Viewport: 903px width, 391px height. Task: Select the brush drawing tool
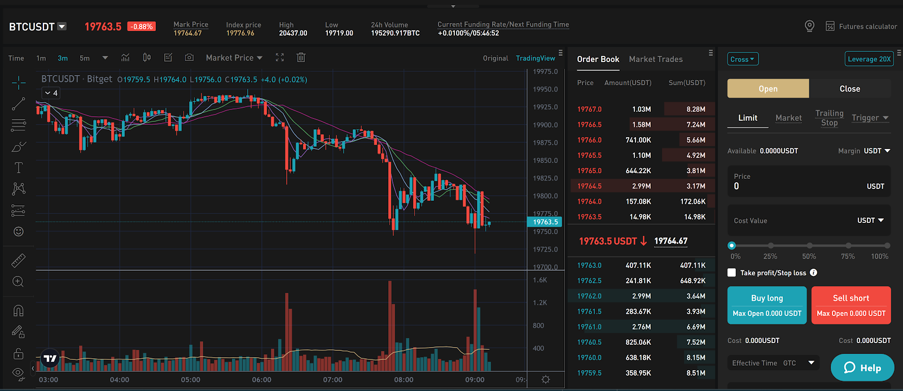point(19,147)
